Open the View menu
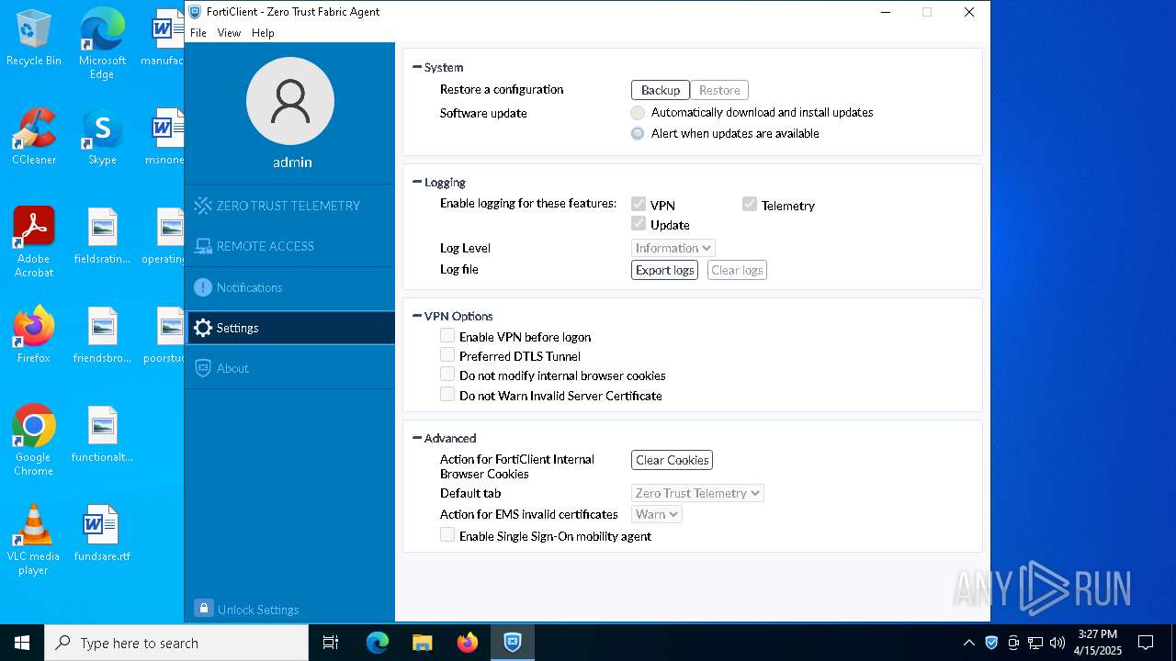The image size is (1176, 661). (x=229, y=33)
